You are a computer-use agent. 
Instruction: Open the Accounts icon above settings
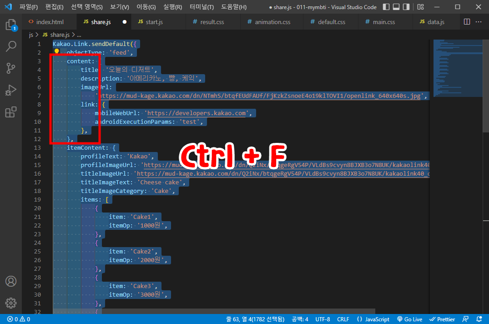pos(11,281)
